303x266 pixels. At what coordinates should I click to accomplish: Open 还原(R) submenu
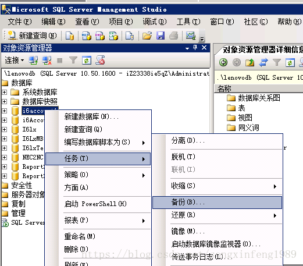point(217,215)
